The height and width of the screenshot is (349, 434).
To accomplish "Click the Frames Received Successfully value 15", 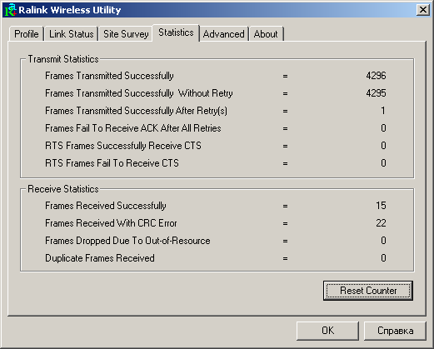I will point(381,206).
